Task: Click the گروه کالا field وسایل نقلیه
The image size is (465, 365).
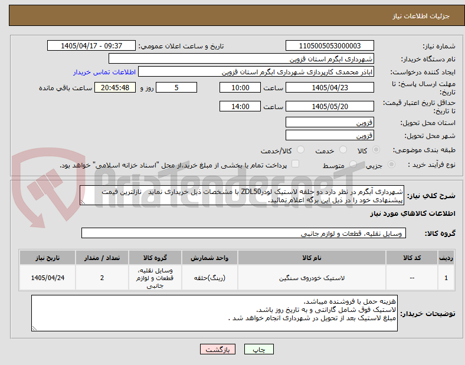Action: (x=244, y=233)
